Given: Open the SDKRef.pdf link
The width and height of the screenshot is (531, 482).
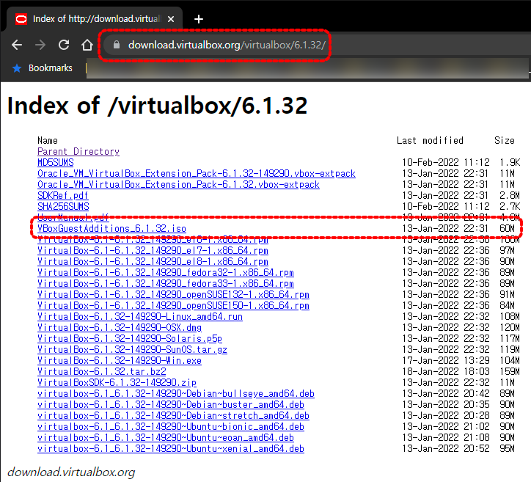Looking at the screenshot, I should coord(63,195).
